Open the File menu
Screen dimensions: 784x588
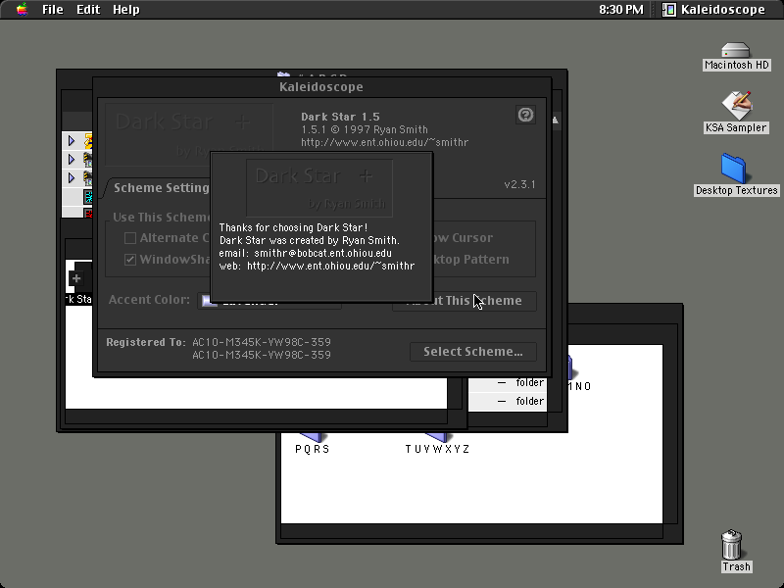click(x=53, y=10)
